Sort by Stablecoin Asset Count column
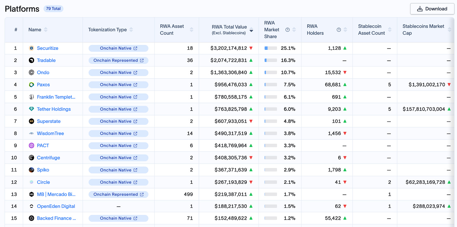 (390, 30)
